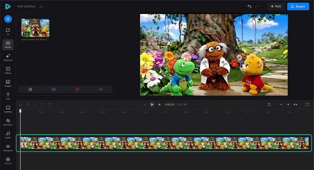This screenshot has height=170, width=314.
Task: Redo the last action
Action: click(x=257, y=6)
